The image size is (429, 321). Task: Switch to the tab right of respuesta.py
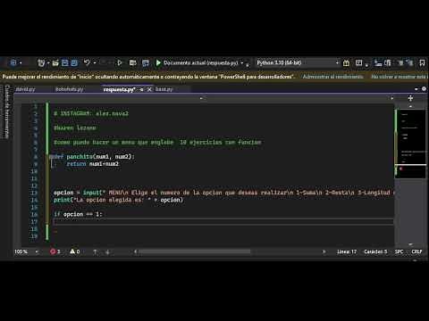tap(164, 89)
